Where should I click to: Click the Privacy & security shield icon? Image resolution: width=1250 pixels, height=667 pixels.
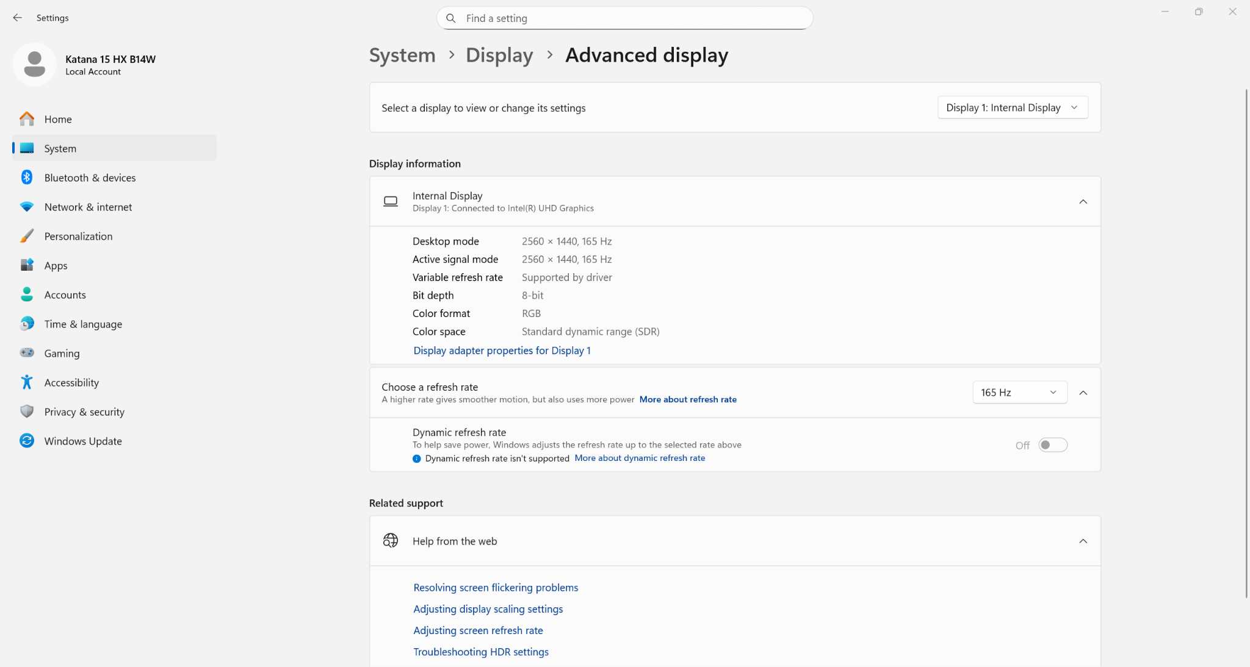[x=27, y=412]
